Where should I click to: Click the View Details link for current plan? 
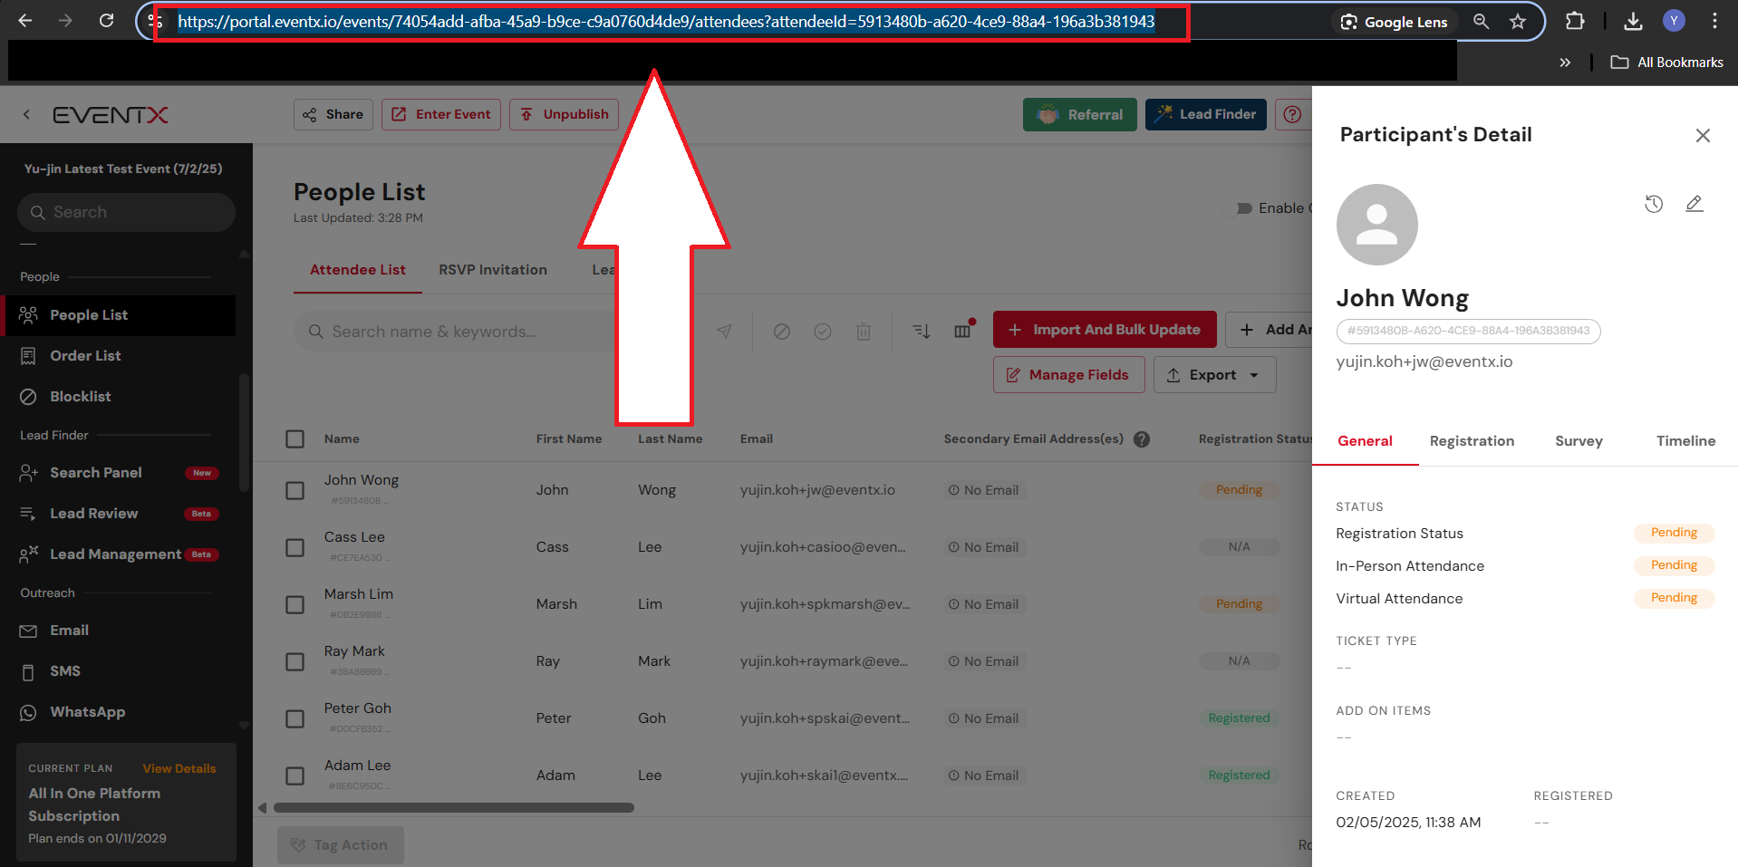[179, 768]
